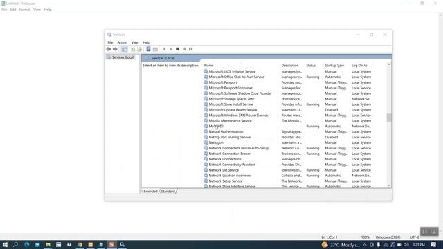Open Help via blue question-mark toolbar icon
443x249 pixels.
148,49
